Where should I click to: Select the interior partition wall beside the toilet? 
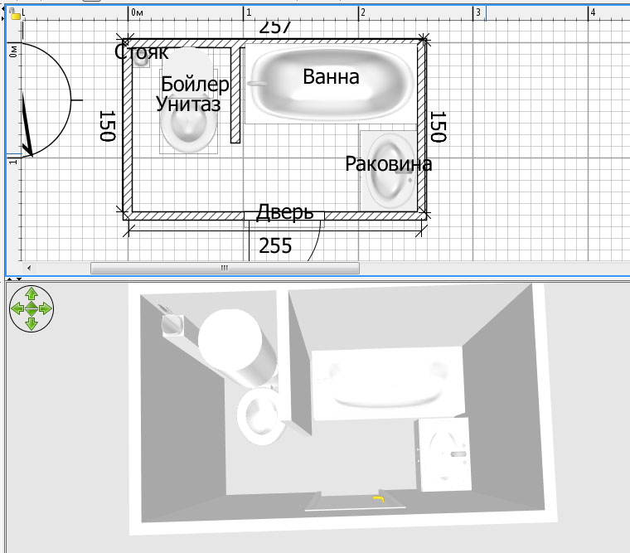pyautogui.click(x=235, y=95)
